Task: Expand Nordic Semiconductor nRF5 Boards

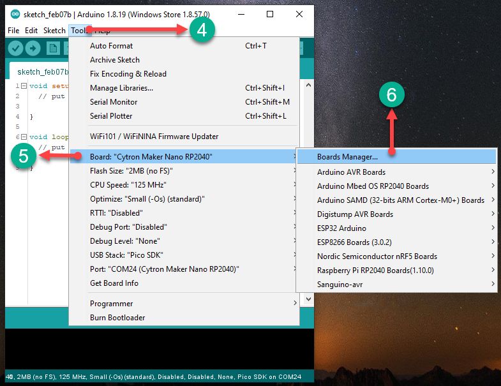Action: (x=396, y=256)
